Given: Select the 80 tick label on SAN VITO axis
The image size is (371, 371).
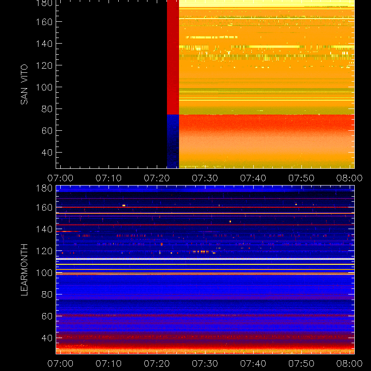Looking at the screenshot, I should coord(47,109).
